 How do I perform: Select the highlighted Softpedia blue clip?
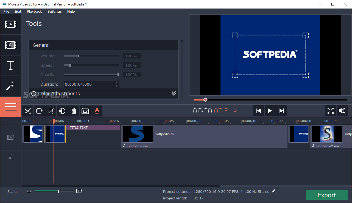point(55,134)
